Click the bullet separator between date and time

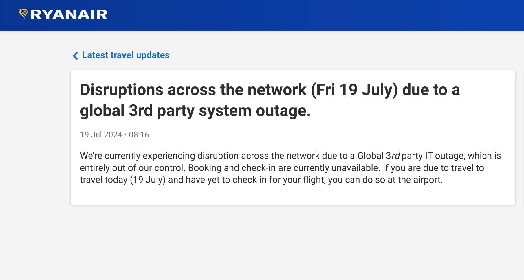pyautogui.click(x=125, y=135)
